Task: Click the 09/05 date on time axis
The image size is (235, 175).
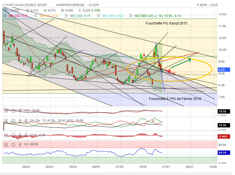Action: 96,167
